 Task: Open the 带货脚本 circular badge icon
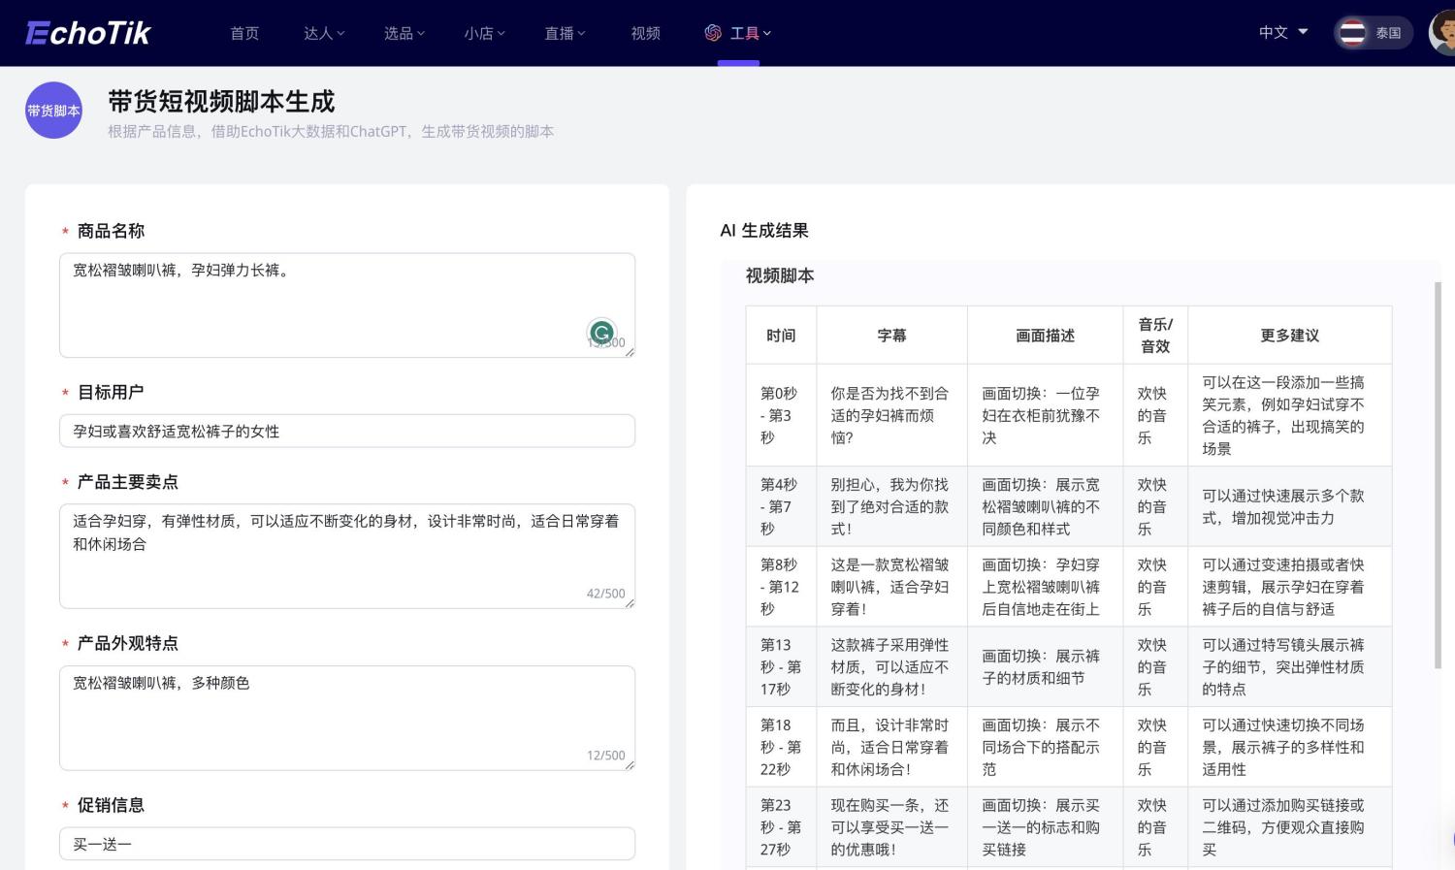(x=53, y=110)
